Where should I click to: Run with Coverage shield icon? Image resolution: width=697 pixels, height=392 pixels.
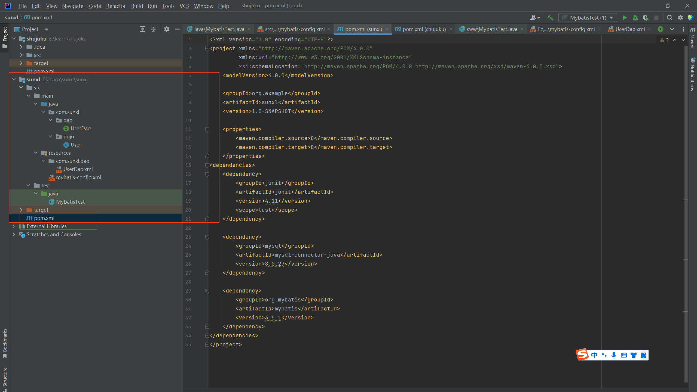[x=645, y=18]
